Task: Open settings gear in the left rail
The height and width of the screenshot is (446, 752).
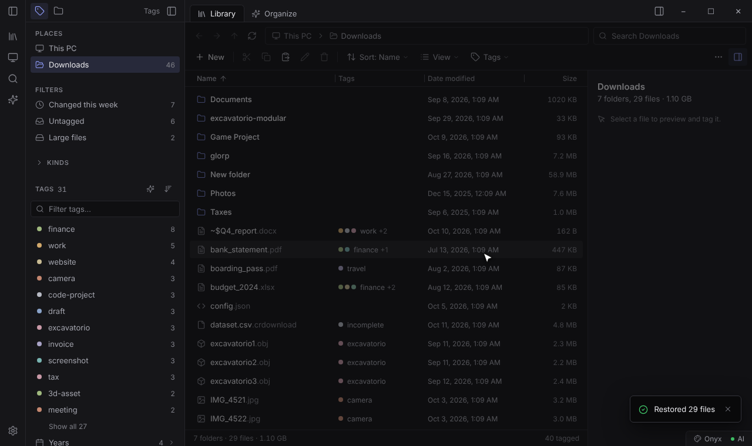Action: click(13, 431)
